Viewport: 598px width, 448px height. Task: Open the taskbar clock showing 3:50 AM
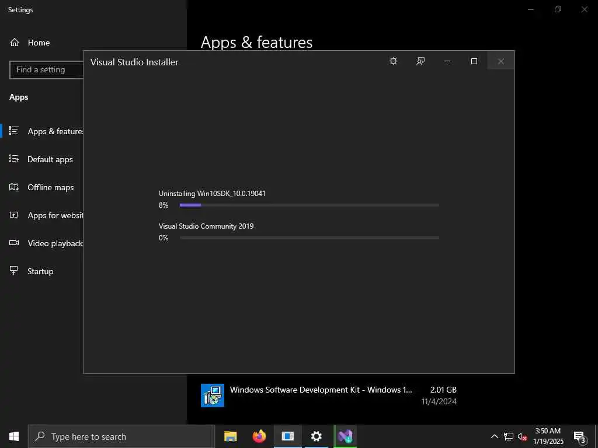coord(548,436)
